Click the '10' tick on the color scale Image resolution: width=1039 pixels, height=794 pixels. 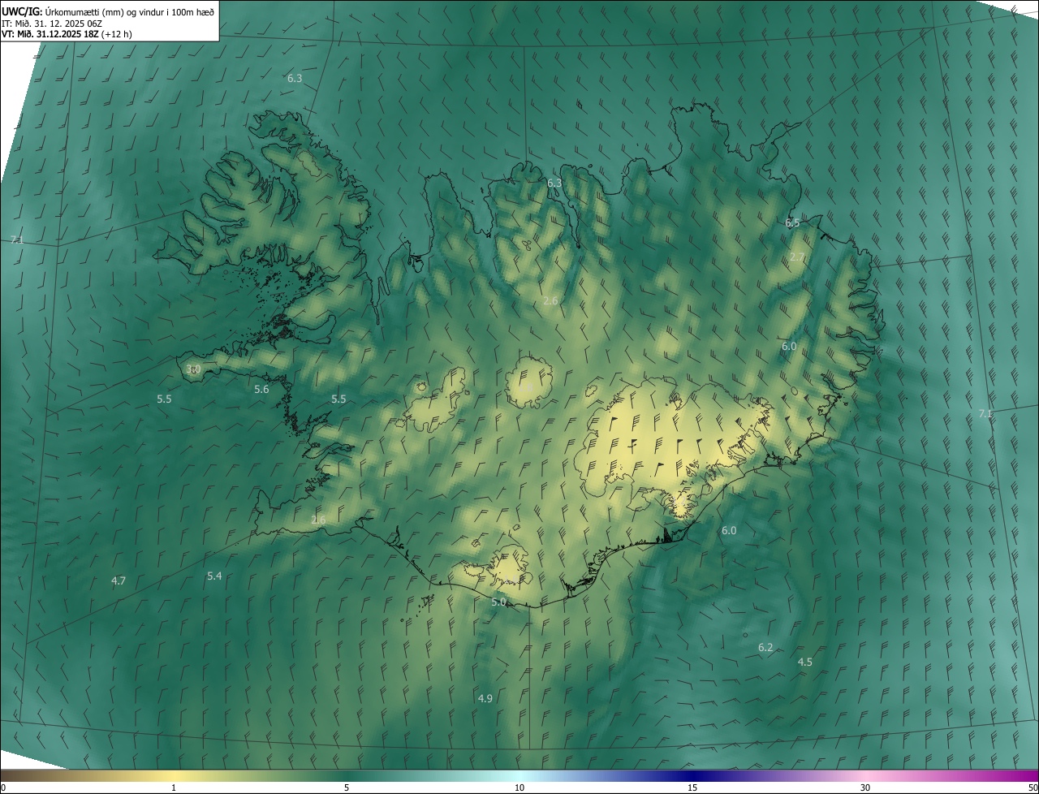pos(519,788)
